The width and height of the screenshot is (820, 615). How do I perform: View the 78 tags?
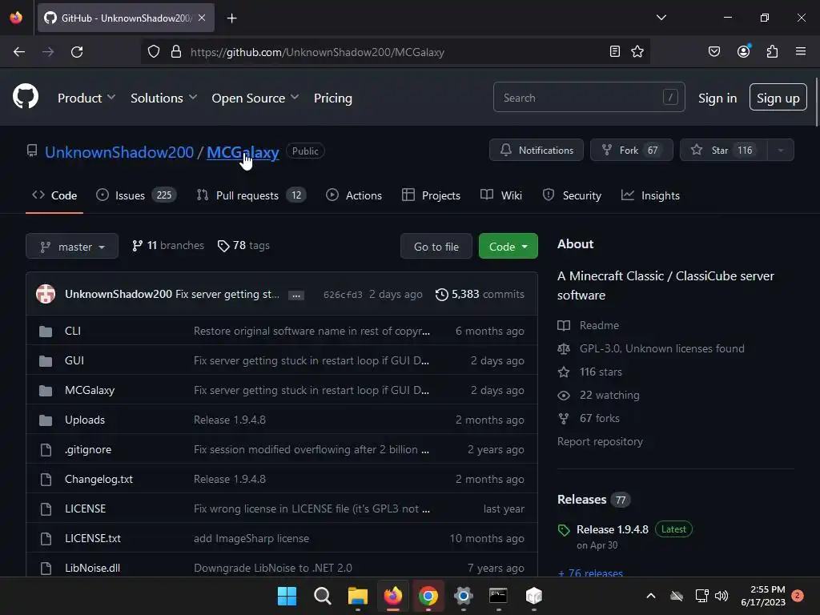coord(243,245)
